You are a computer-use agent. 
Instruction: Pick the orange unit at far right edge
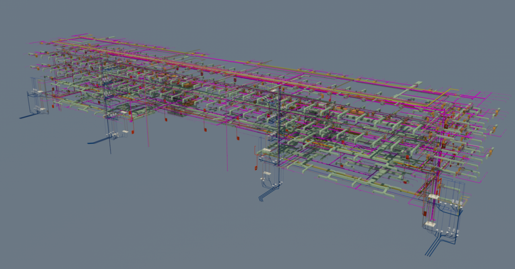click(x=497, y=113)
